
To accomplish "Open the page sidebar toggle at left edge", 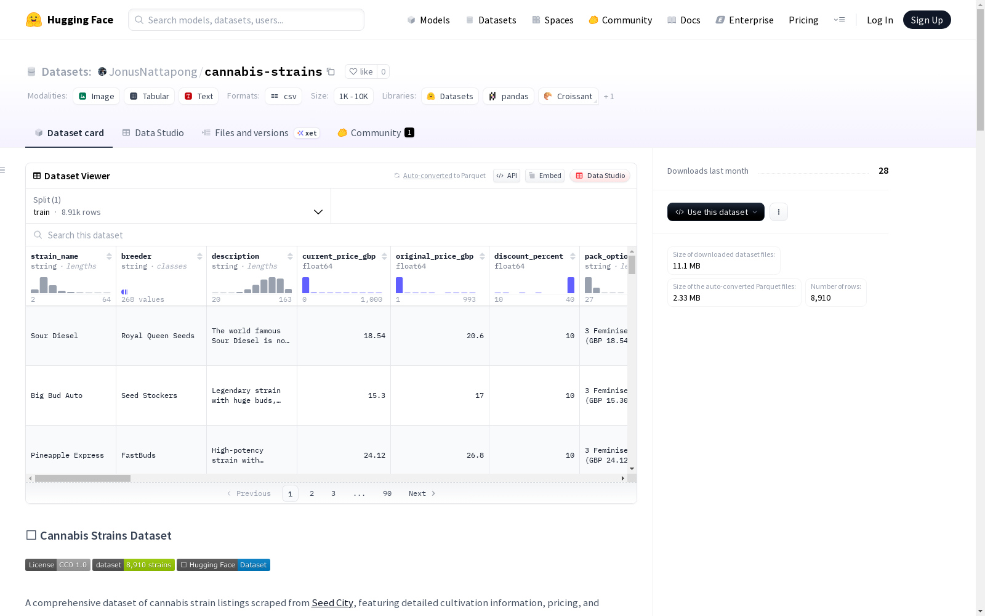I will point(3,170).
